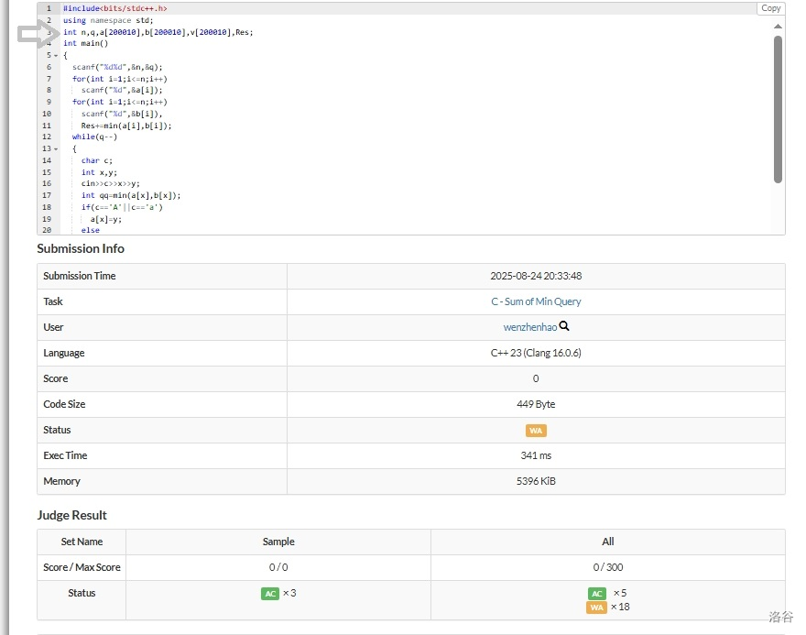Click the orange WA status badge
This screenshot has width=806, height=635.
point(536,430)
